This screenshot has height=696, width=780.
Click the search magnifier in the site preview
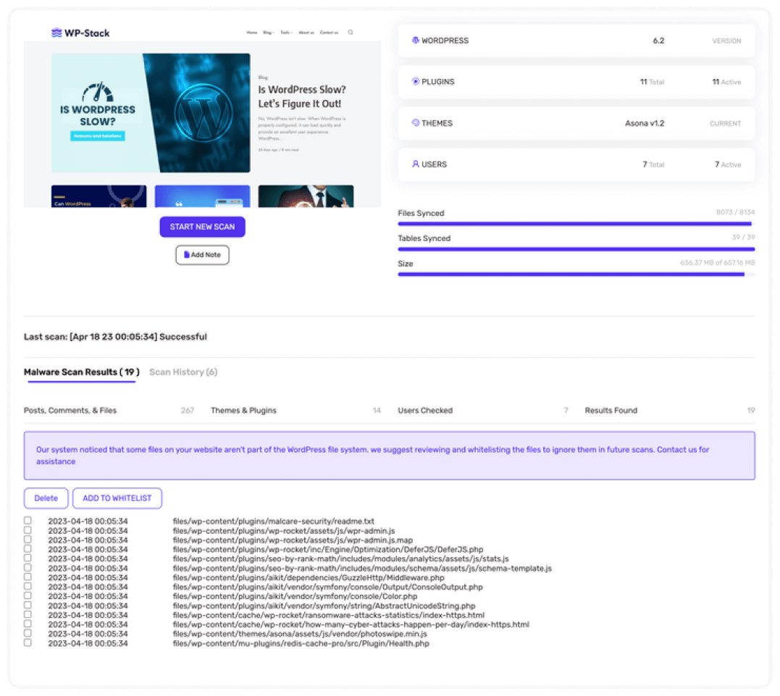pyautogui.click(x=351, y=33)
